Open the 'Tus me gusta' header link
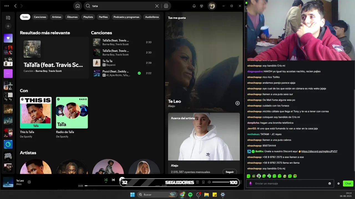Screen dimensions: 355x199 point(177,18)
